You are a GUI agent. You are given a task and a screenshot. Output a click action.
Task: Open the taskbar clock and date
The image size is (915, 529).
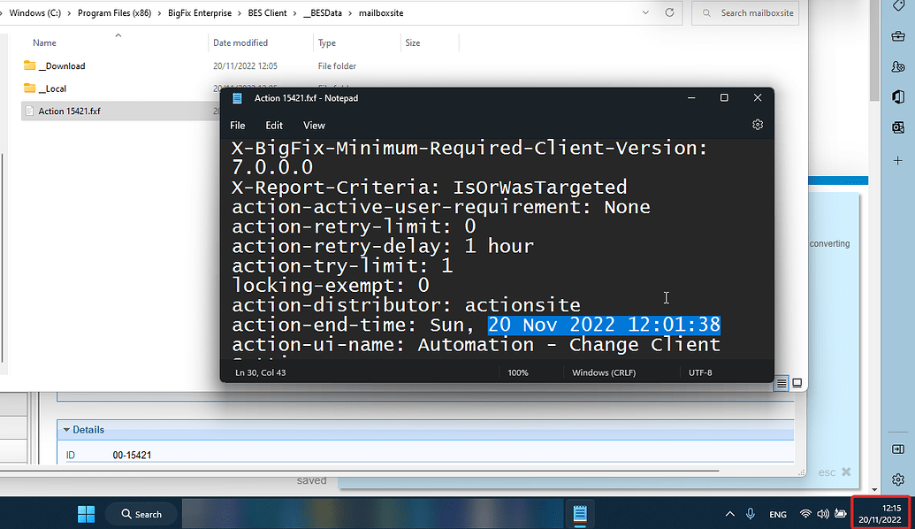click(880, 514)
